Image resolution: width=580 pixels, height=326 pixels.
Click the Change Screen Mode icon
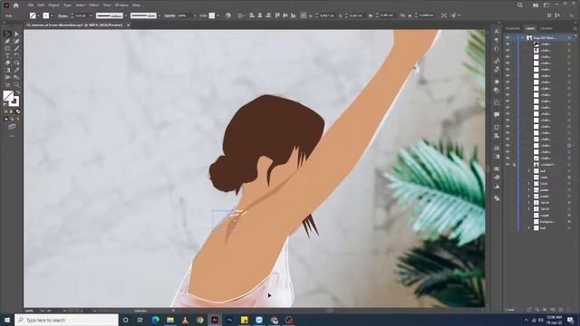pos(12,127)
